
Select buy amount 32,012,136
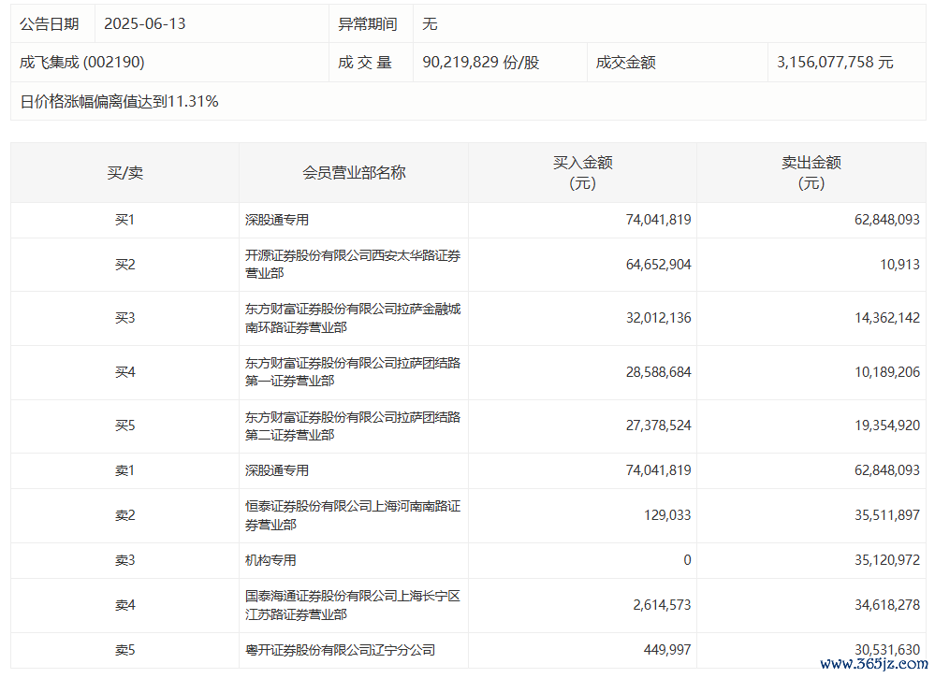(658, 318)
